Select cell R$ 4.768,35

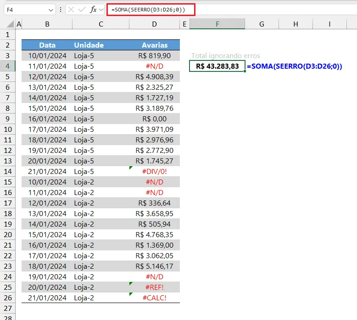coord(154,234)
